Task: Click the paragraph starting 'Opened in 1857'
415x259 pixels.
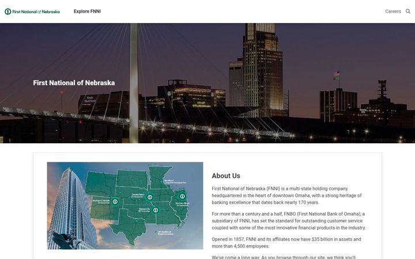Action: pos(286,243)
